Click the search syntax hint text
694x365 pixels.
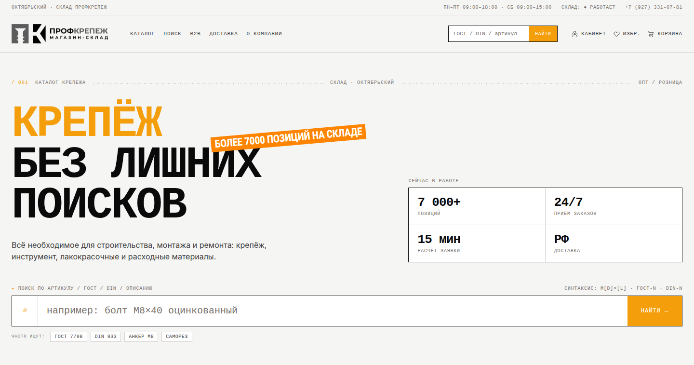tap(623, 288)
